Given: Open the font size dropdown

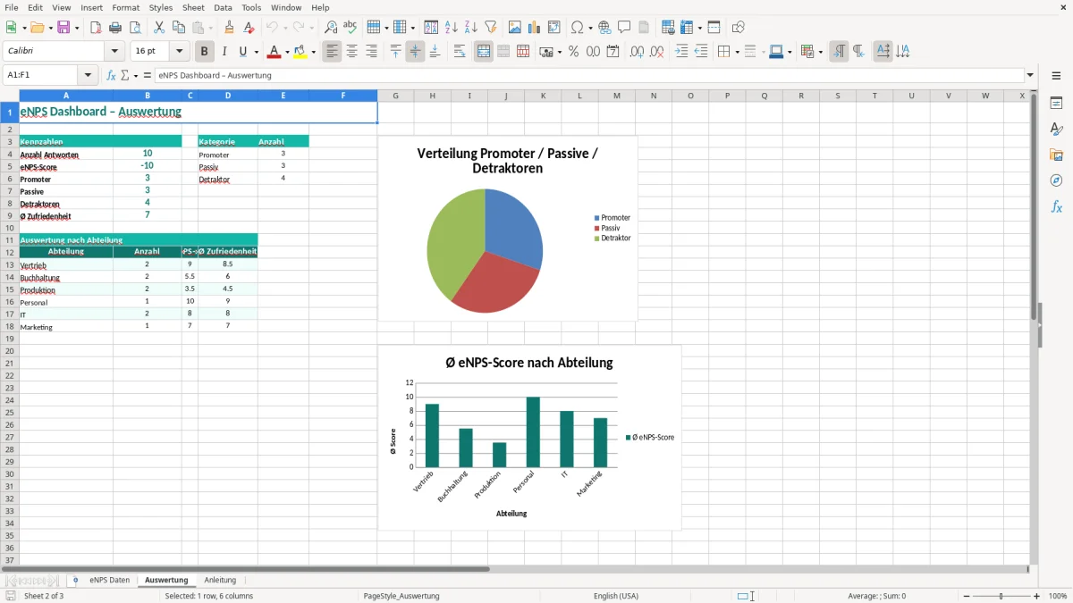Looking at the screenshot, I should tap(180, 52).
